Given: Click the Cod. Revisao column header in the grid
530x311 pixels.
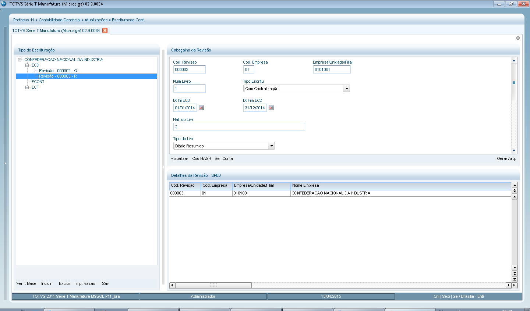Looking at the screenshot, I should [185, 186].
